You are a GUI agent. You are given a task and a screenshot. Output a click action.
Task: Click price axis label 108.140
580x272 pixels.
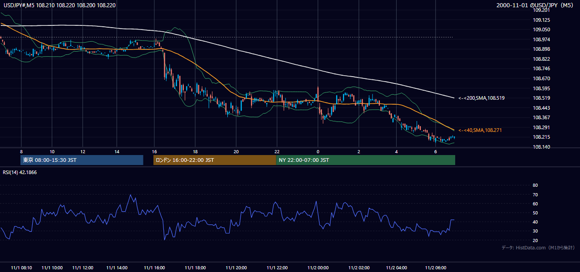[x=541, y=147]
